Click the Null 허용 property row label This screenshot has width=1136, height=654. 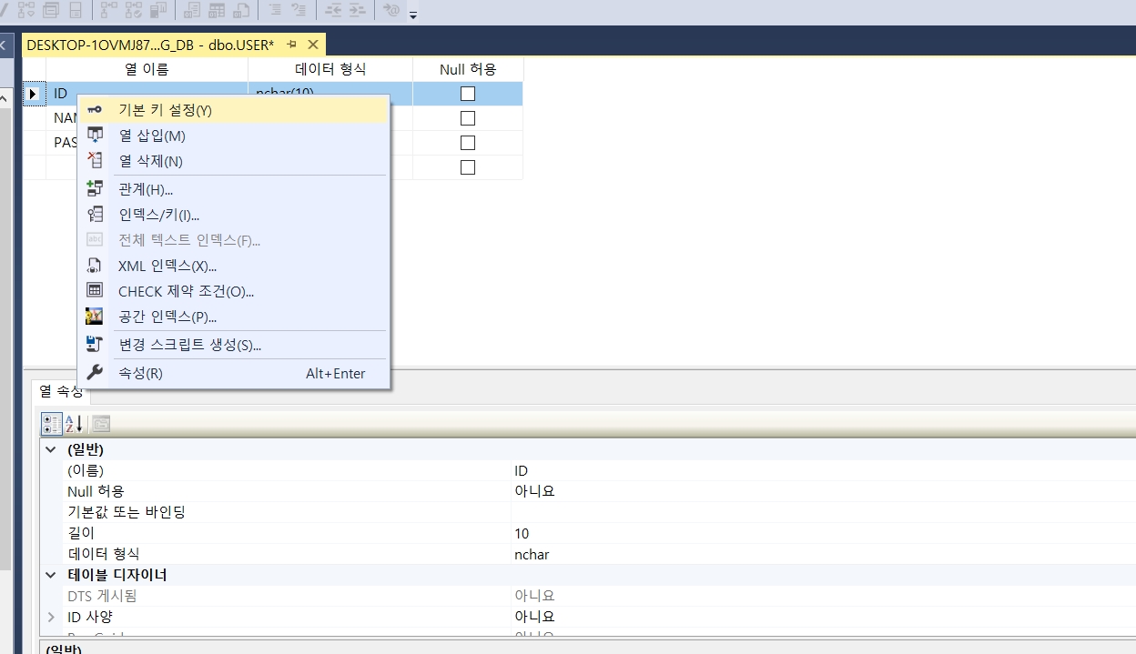96,491
